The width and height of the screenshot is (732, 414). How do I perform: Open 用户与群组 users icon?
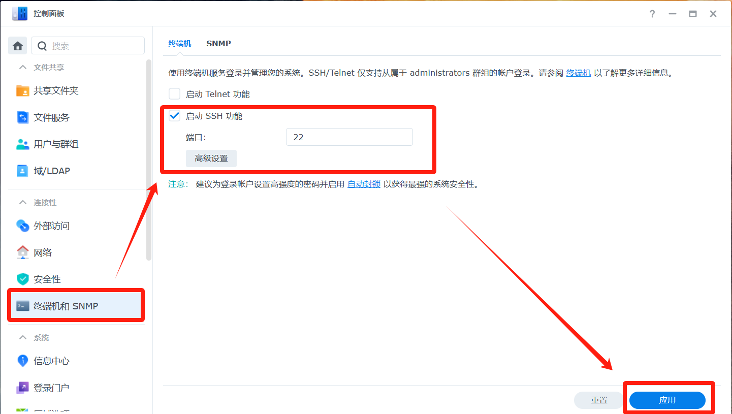coord(23,144)
